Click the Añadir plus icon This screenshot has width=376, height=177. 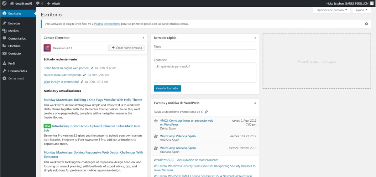pyautogui.click(x=49, y=3)
